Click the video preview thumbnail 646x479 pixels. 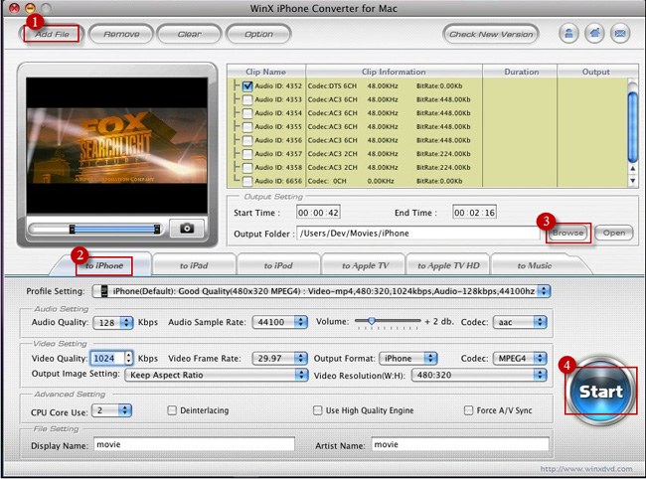point(116,145)
